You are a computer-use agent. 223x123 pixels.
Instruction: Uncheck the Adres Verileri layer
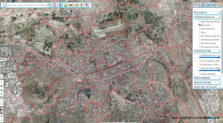(200, 25)
